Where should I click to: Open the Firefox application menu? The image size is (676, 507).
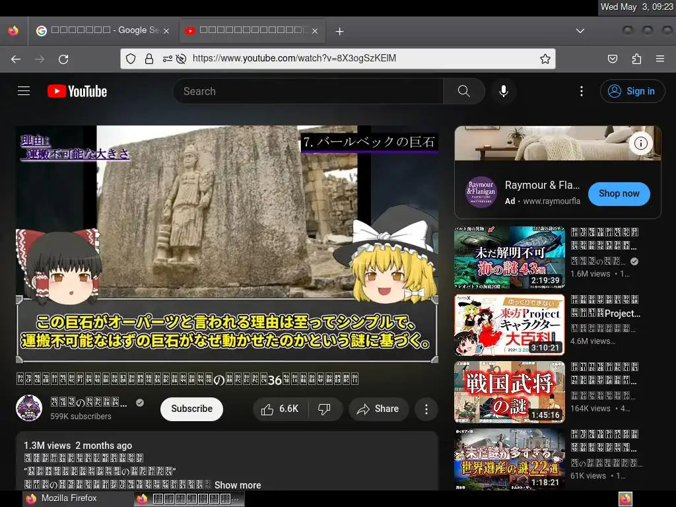tap(660, 59)
